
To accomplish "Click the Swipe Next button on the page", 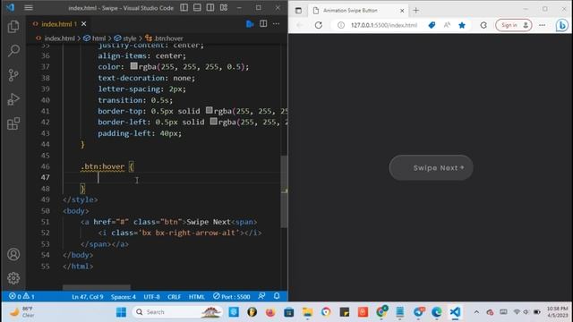I will (x=432, y=167).
